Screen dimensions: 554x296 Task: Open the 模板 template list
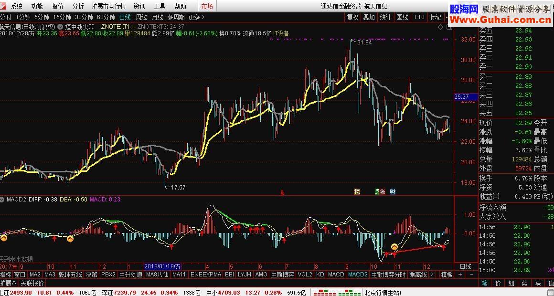pos(447,275)
